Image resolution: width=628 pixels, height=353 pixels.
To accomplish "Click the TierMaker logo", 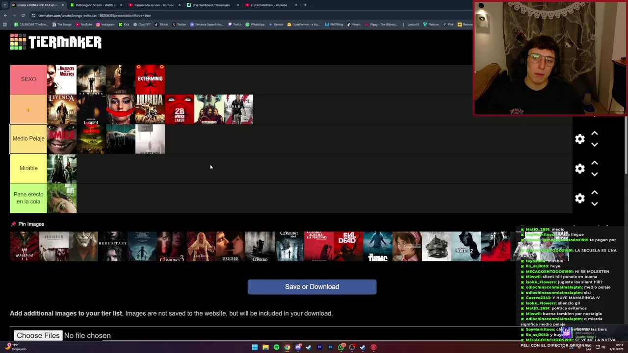I will point(55,42).
